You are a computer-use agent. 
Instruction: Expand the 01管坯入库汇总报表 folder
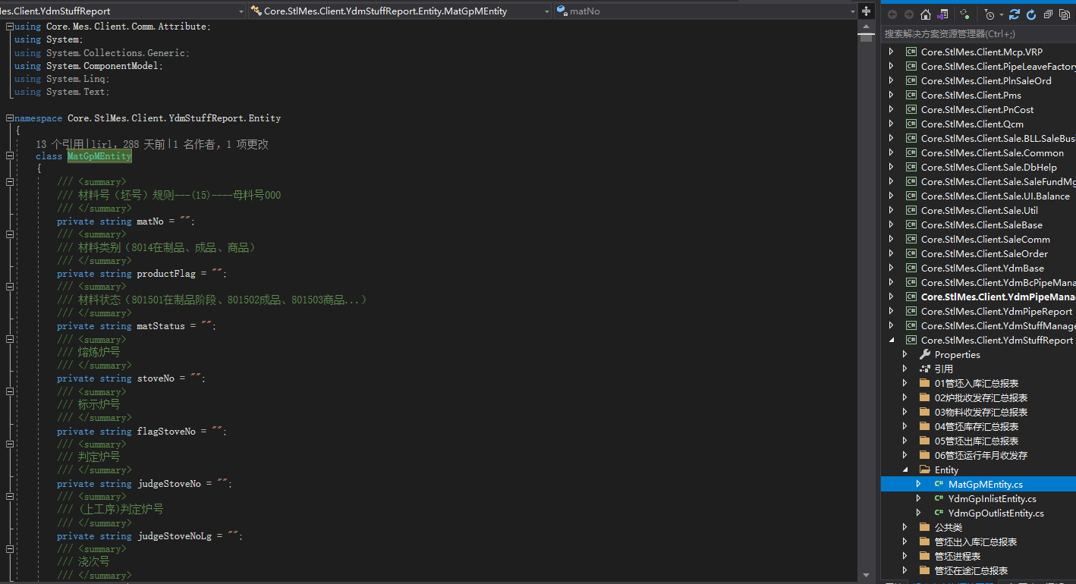905,383
